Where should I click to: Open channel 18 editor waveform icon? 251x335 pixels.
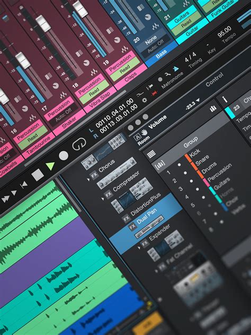(x=94, y=72)
